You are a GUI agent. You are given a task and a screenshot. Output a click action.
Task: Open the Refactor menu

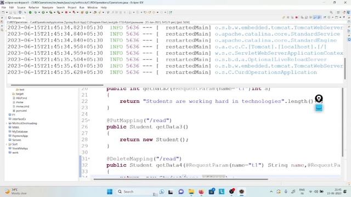coord(33,7)
